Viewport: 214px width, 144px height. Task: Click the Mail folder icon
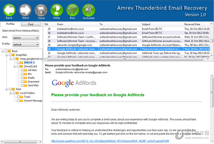click(13, 89)
